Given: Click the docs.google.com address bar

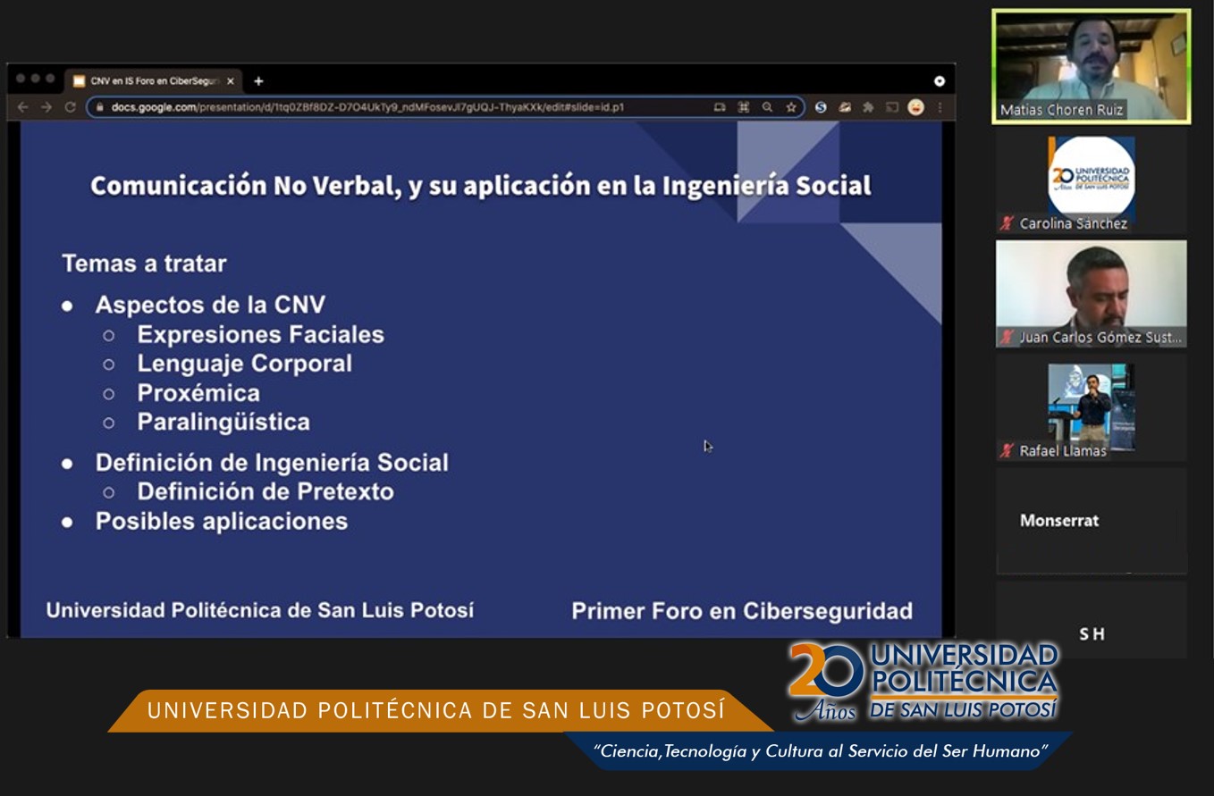Looking at the screenshot, I should (402, 107).
